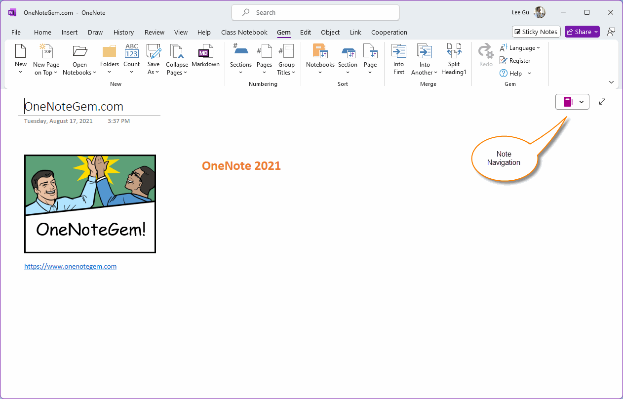Expand Sort Page dropdown arrow
The image size is (623, 399).
coord(370,72)
